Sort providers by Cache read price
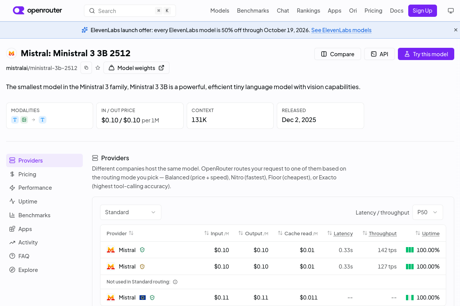The width and height of the screenshot is (460, 306). click(297, 233)
